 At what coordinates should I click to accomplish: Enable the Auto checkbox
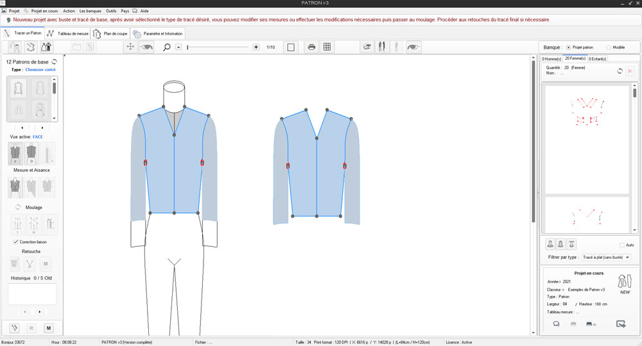[622, 245]
